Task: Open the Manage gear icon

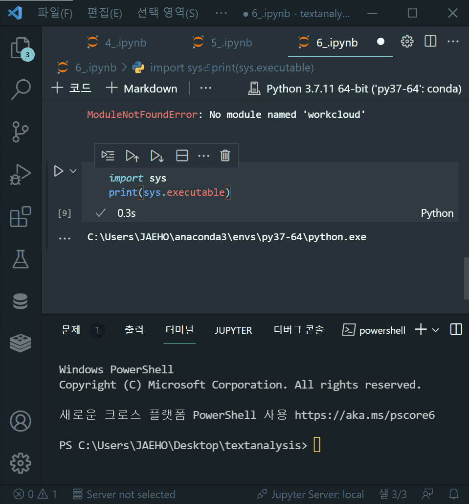Action: point(20,462)
